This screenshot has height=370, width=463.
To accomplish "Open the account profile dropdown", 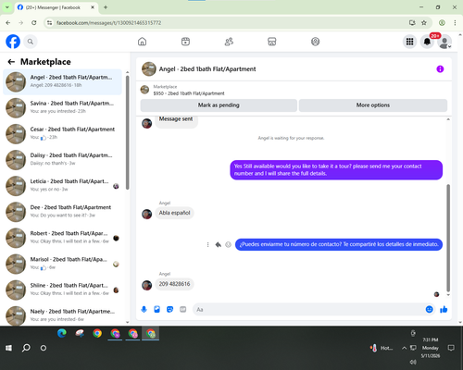I will (x=444, y=42).
